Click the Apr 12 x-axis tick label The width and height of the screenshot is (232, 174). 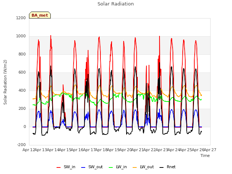point(29,150)
